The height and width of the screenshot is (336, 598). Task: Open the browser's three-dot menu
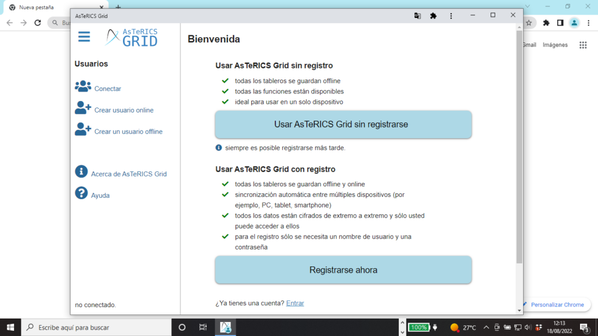[588, 21]
